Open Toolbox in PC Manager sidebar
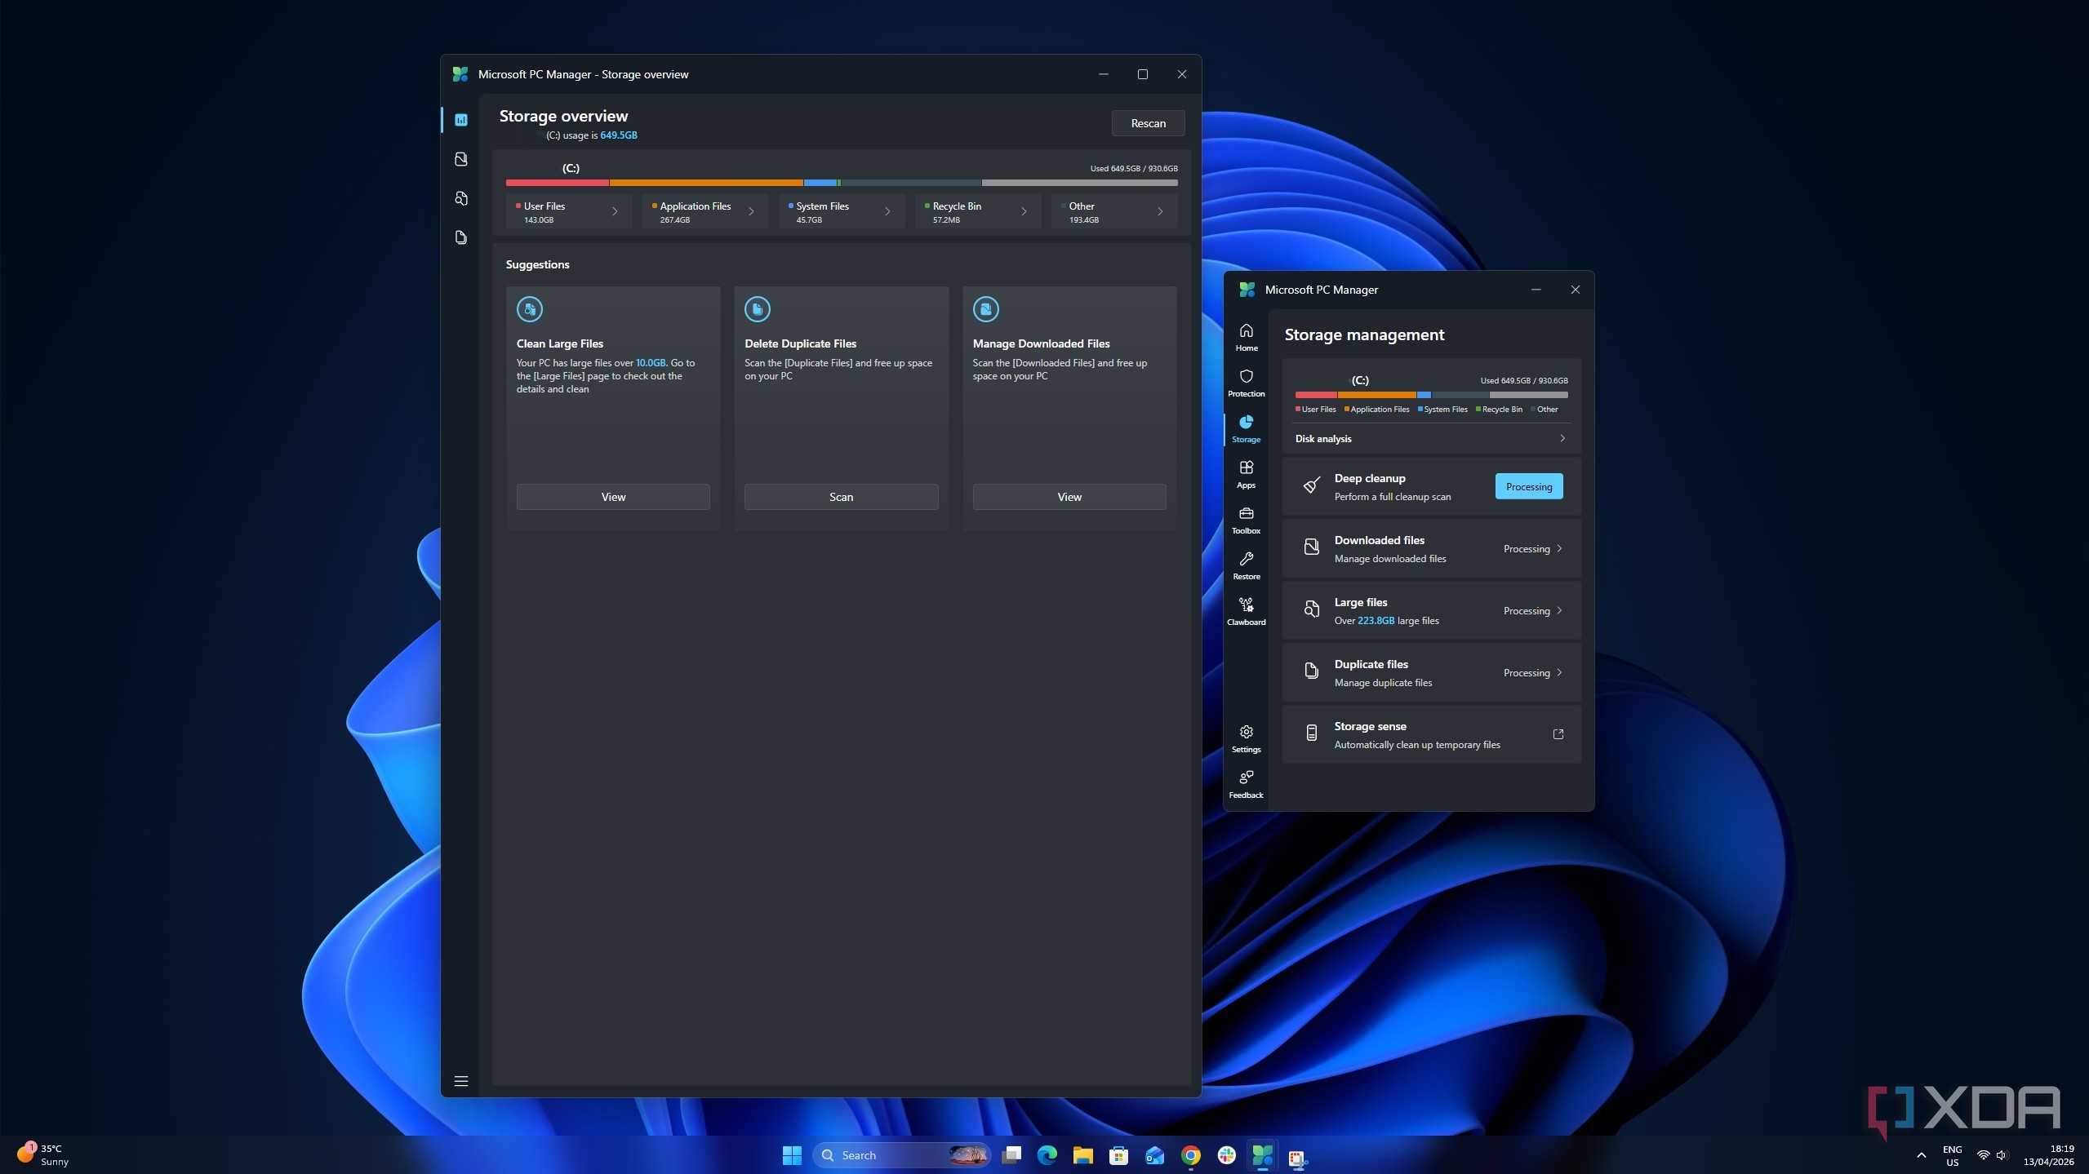The height and width of the screenshot is (1174, 2089). point(1247,520)
